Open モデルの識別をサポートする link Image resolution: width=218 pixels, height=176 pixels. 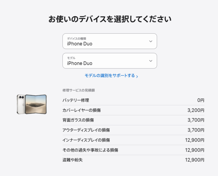click(x=111, y=76)
